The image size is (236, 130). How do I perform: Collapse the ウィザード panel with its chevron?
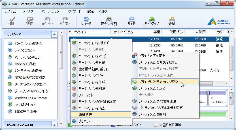tap(54, 35)
